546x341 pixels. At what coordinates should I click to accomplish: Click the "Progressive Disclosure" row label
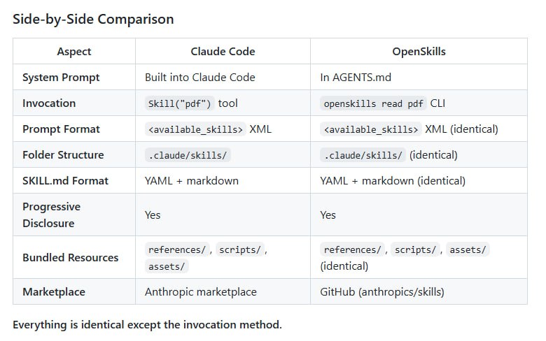click(x=51, y=215)
